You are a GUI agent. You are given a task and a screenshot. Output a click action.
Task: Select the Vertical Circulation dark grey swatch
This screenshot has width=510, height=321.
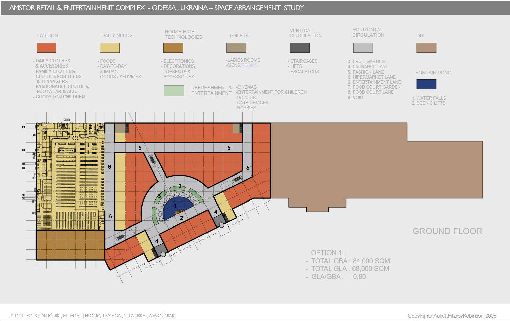tap(300, 48)
